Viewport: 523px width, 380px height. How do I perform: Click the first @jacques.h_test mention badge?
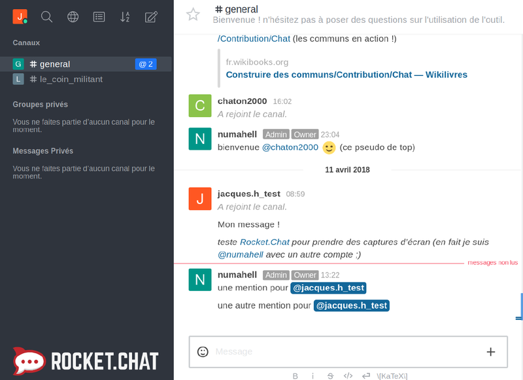click(x=328, y=288)
